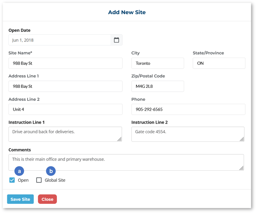Edit the Zip/Postal Code field
This screenshot has height=213, width=256.
[x=157, y=86]
